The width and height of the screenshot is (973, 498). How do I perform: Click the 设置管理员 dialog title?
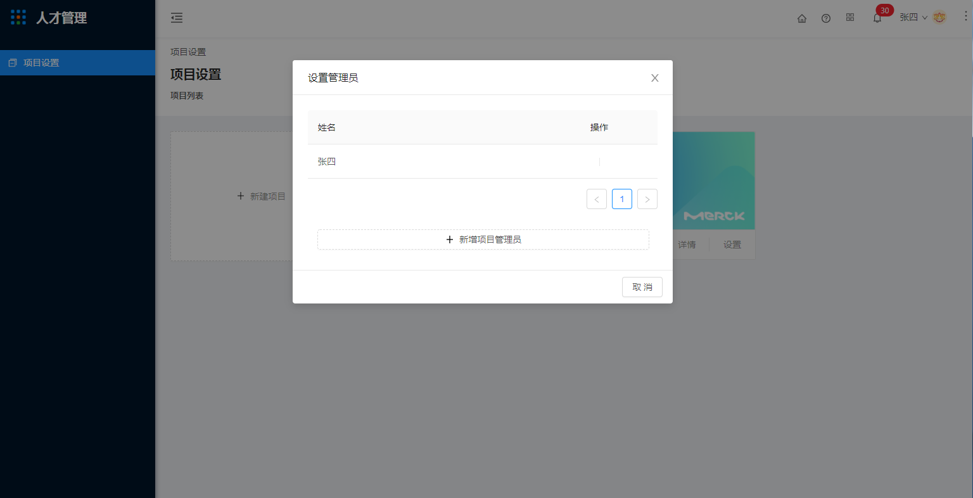click(x=333, y=78)
